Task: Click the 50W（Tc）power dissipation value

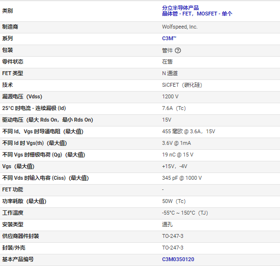Action: click(174, 201)
